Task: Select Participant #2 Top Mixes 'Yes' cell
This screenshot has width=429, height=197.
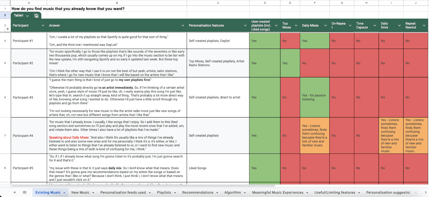Action: coord(290,63)
